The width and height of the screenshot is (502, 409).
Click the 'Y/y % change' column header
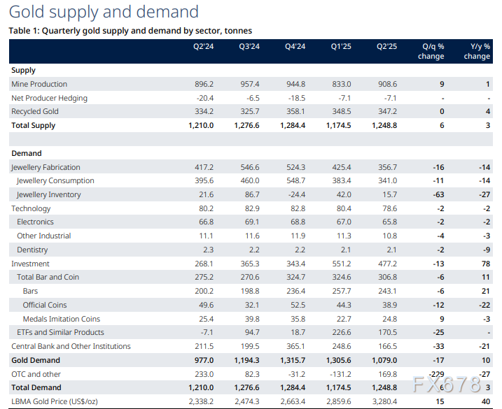point(477,51)
